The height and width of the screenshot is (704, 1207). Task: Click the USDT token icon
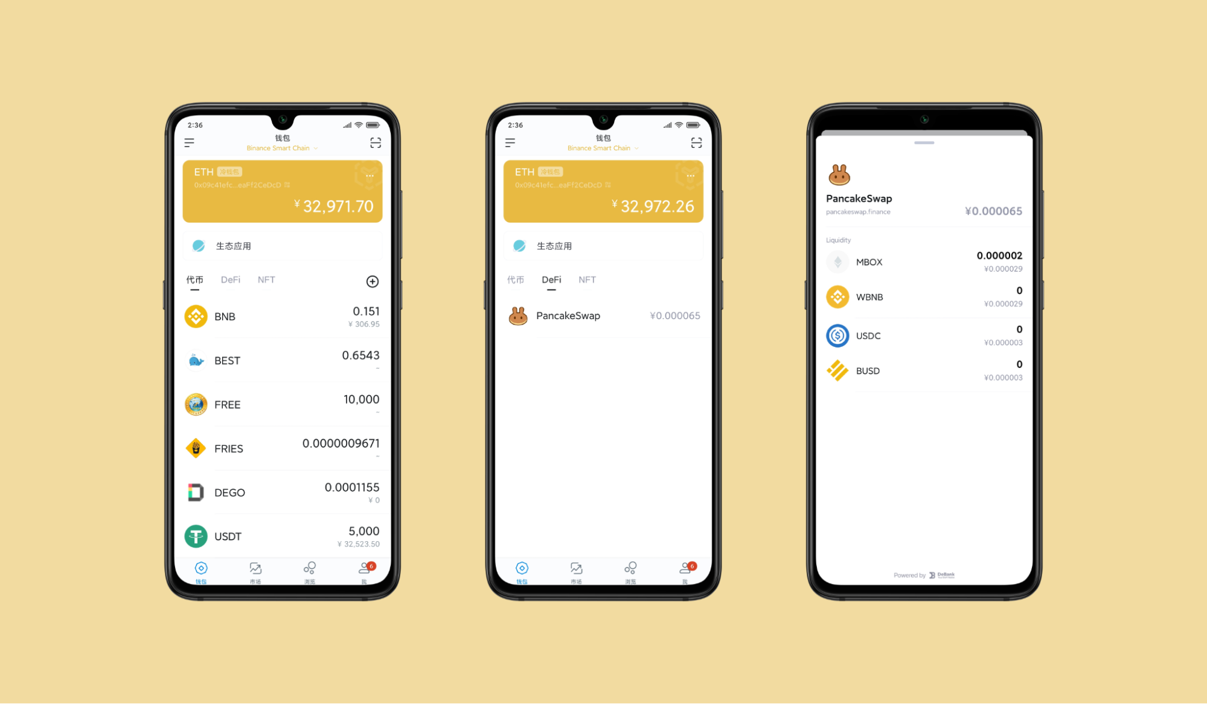pyautogui.click(x=196, y=534)
